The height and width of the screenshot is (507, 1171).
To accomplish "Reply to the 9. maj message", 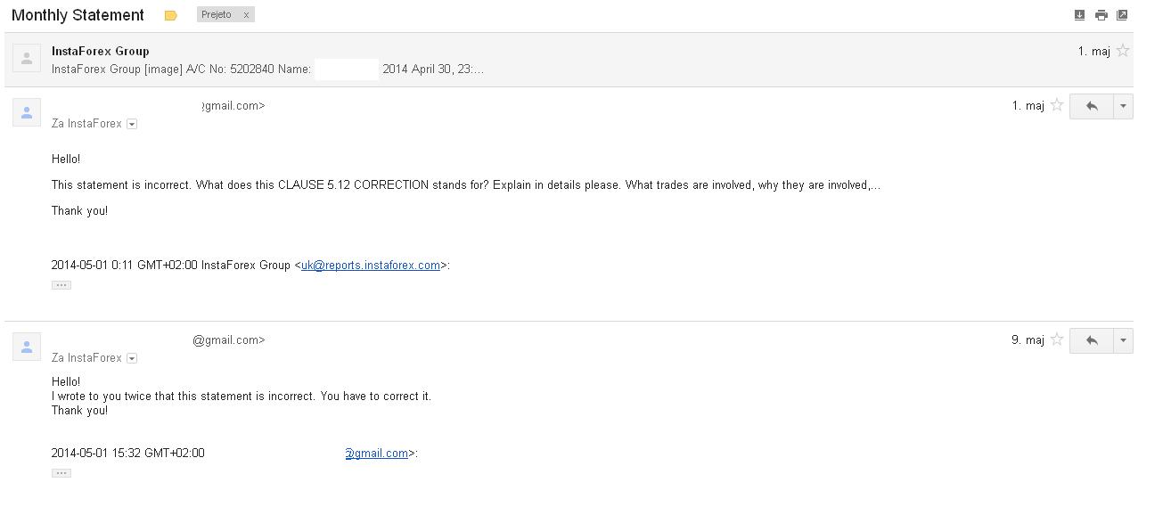I will coord(1091,340).
